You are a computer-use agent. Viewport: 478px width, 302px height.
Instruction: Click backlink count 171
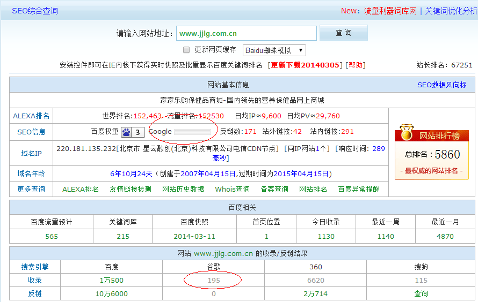(250, 132)
